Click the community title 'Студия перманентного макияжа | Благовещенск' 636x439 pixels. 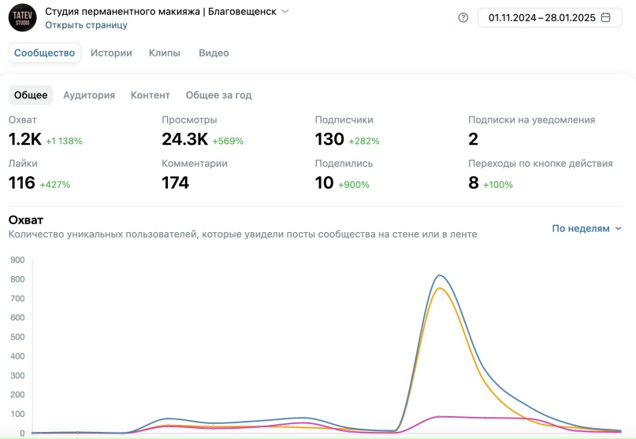click(161, 11)
